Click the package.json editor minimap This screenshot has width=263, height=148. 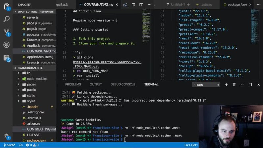(255, 26)
